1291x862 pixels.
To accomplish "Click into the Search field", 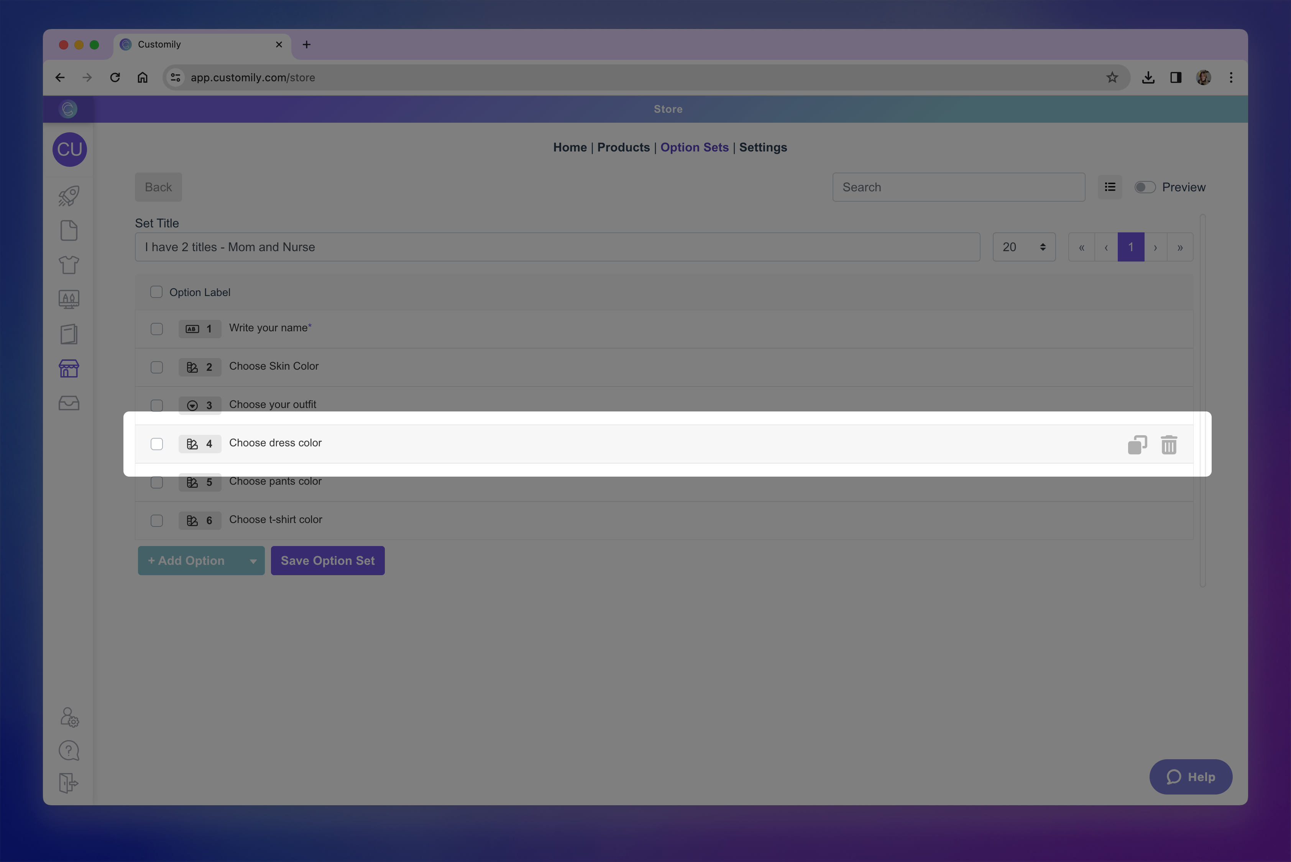I will pyautogui.click(x=958, y=187).
